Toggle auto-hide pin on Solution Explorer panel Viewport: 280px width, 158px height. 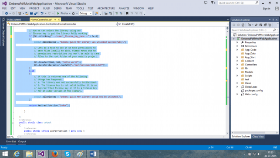(x=273, y=20)
